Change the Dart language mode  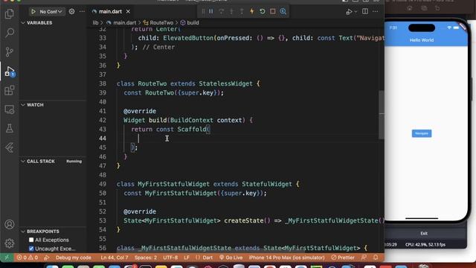[x=208, y=258]
